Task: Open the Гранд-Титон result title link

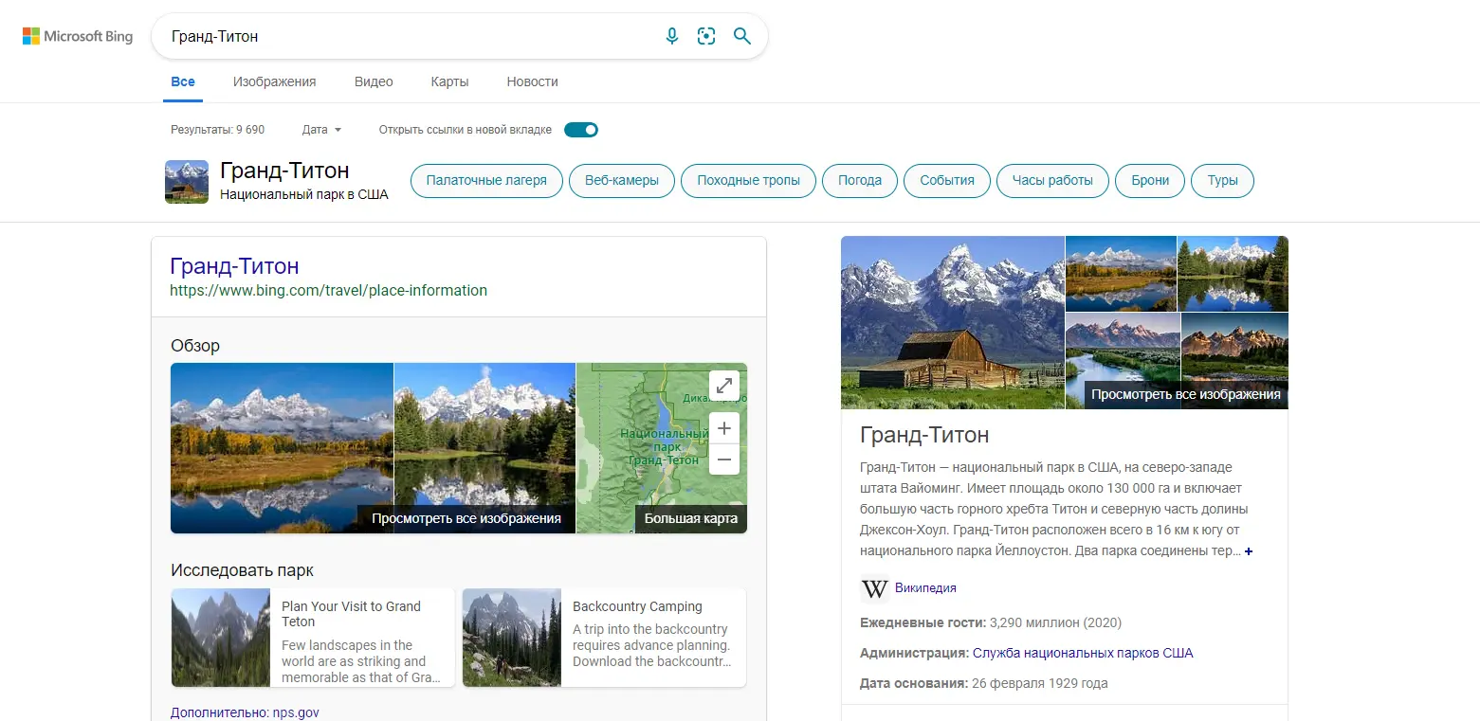Action: point(235,266)
